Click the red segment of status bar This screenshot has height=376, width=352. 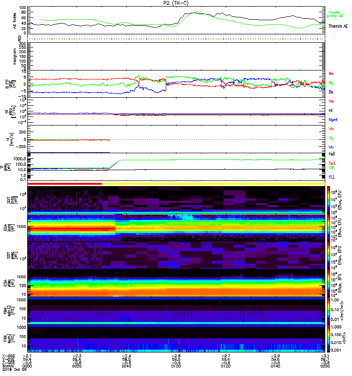[65, 184]
